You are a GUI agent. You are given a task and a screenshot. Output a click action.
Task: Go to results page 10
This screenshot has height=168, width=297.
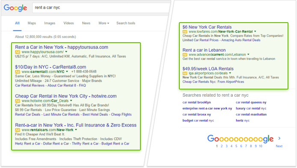[x=261, y=146]
